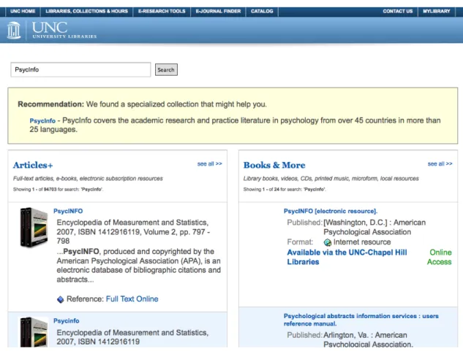Screen dimensions: 463x351
Task: Click the Articles+ description 'Full-text articles, e-books'
Action: [x=88, y=179]
